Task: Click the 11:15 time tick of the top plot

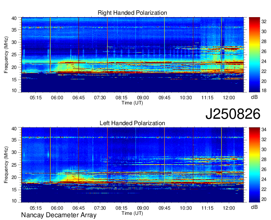Action: 207,98
